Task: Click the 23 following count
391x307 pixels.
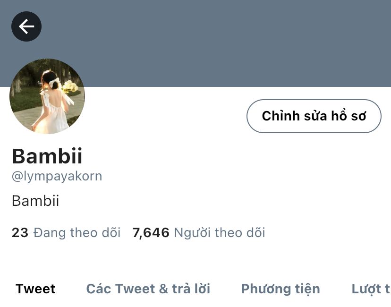Action: coord(20,233)
